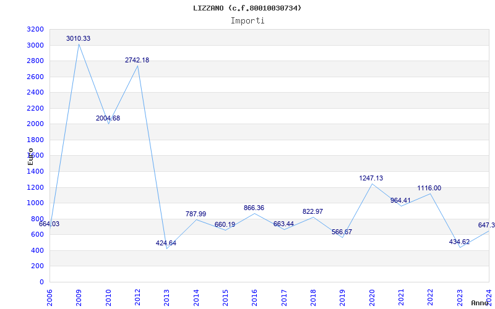
Task: Click the 2000 y-axis tick label
Action: (35, 124)
